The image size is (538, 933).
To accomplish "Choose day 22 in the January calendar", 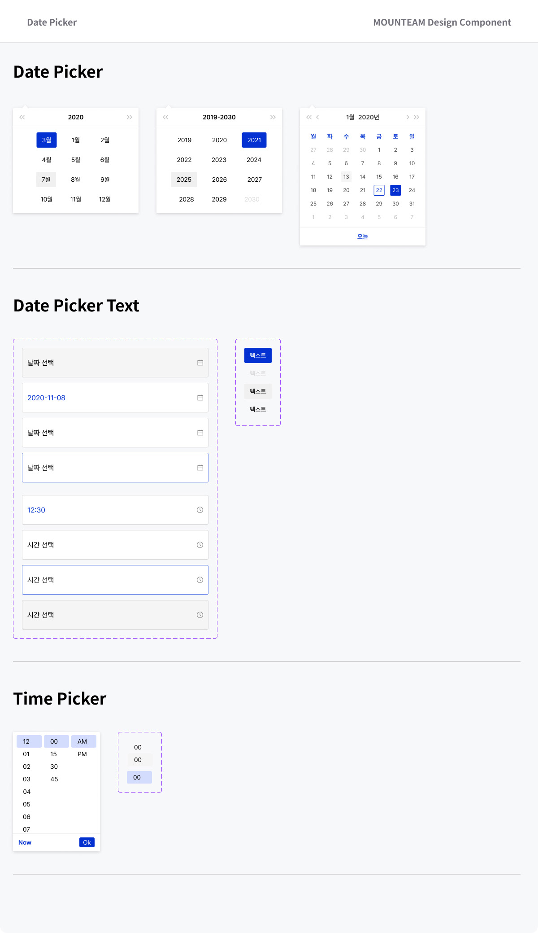I will tap(379, 190).
